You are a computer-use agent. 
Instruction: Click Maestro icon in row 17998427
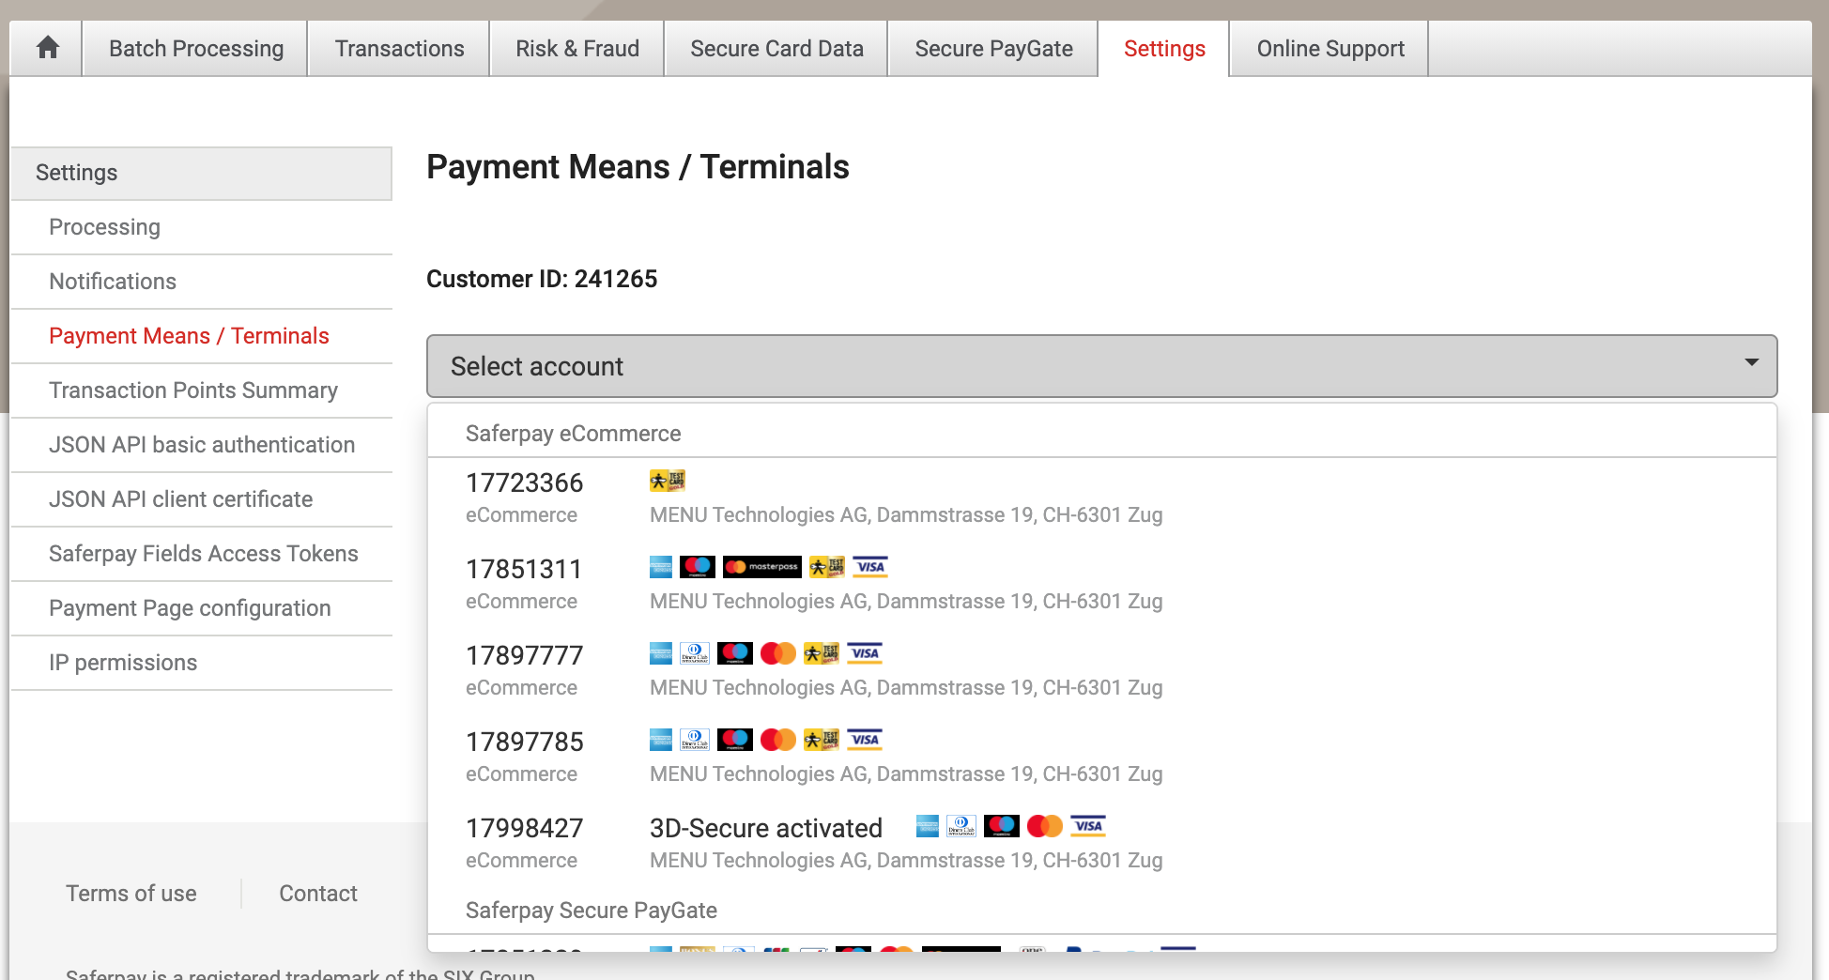tap(1002, 826)
